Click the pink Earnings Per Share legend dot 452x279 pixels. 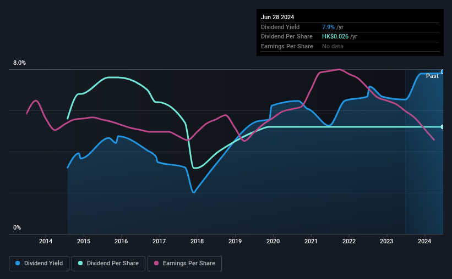click(x=156, y=263)
